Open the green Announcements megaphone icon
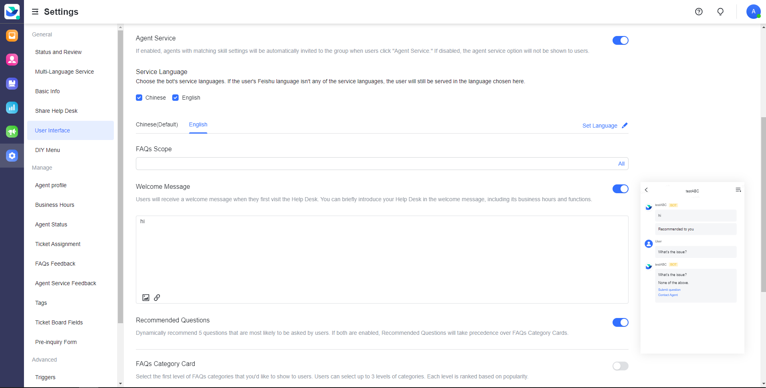766x388 pixels. pos(12,132)
